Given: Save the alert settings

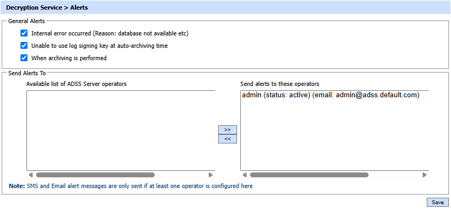Looking at the screenshot, I should (x=438, y=203).
